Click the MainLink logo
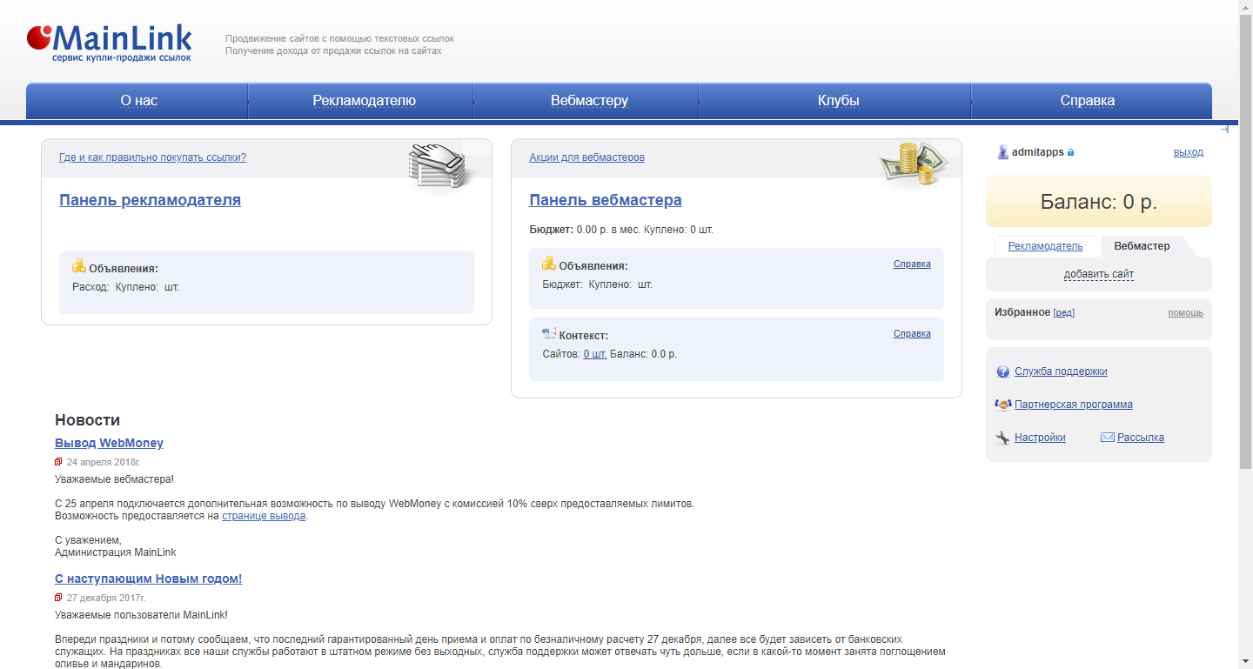 109,43
